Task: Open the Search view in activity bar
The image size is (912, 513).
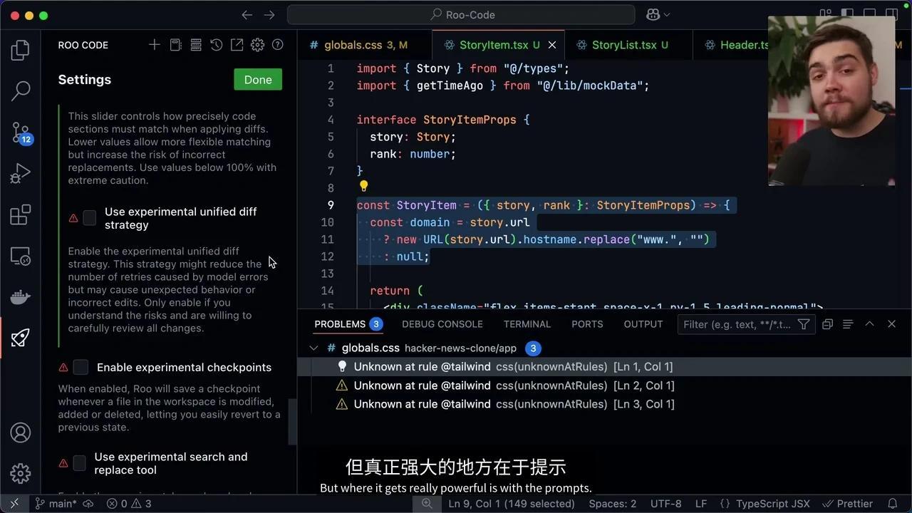Action: tap(21, 90)
